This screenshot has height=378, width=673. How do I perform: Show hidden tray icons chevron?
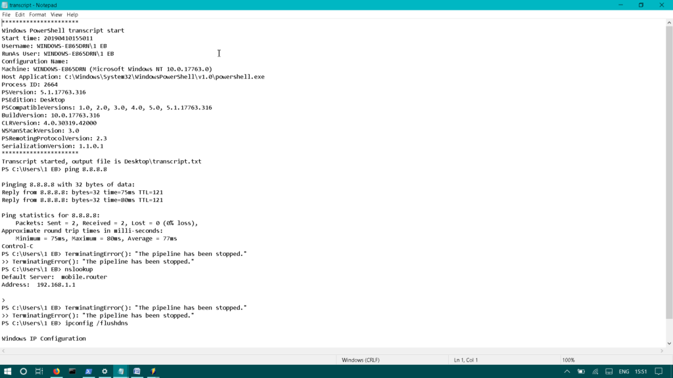[567, 371]
